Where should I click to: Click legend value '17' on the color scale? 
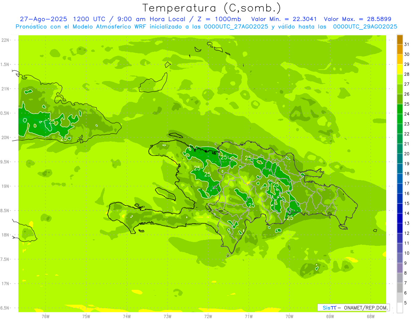click(x=407, y=184)
